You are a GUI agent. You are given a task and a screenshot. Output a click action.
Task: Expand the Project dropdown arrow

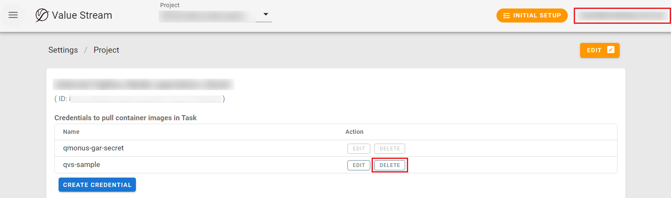266,14
